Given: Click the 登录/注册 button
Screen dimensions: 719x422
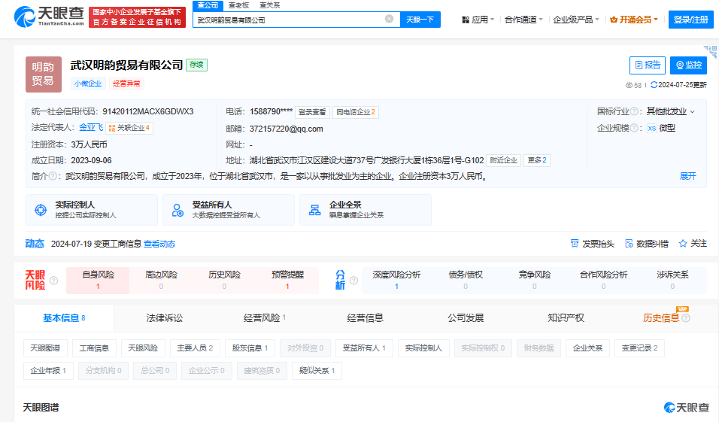Looking at the screenshot, I should (x=690, y=20).
